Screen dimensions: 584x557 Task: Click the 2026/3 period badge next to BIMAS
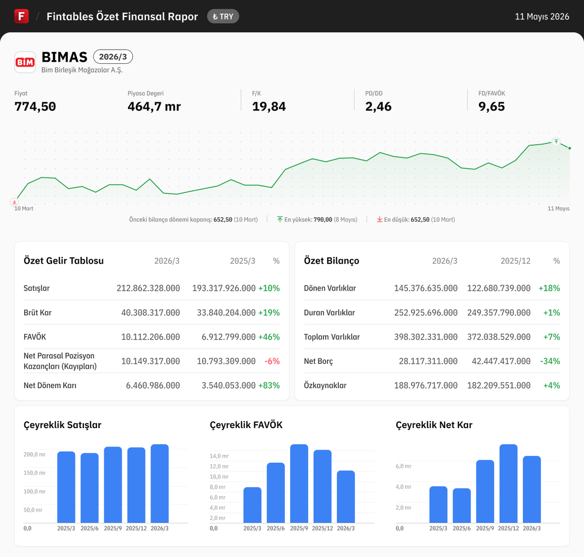point(113,57)
